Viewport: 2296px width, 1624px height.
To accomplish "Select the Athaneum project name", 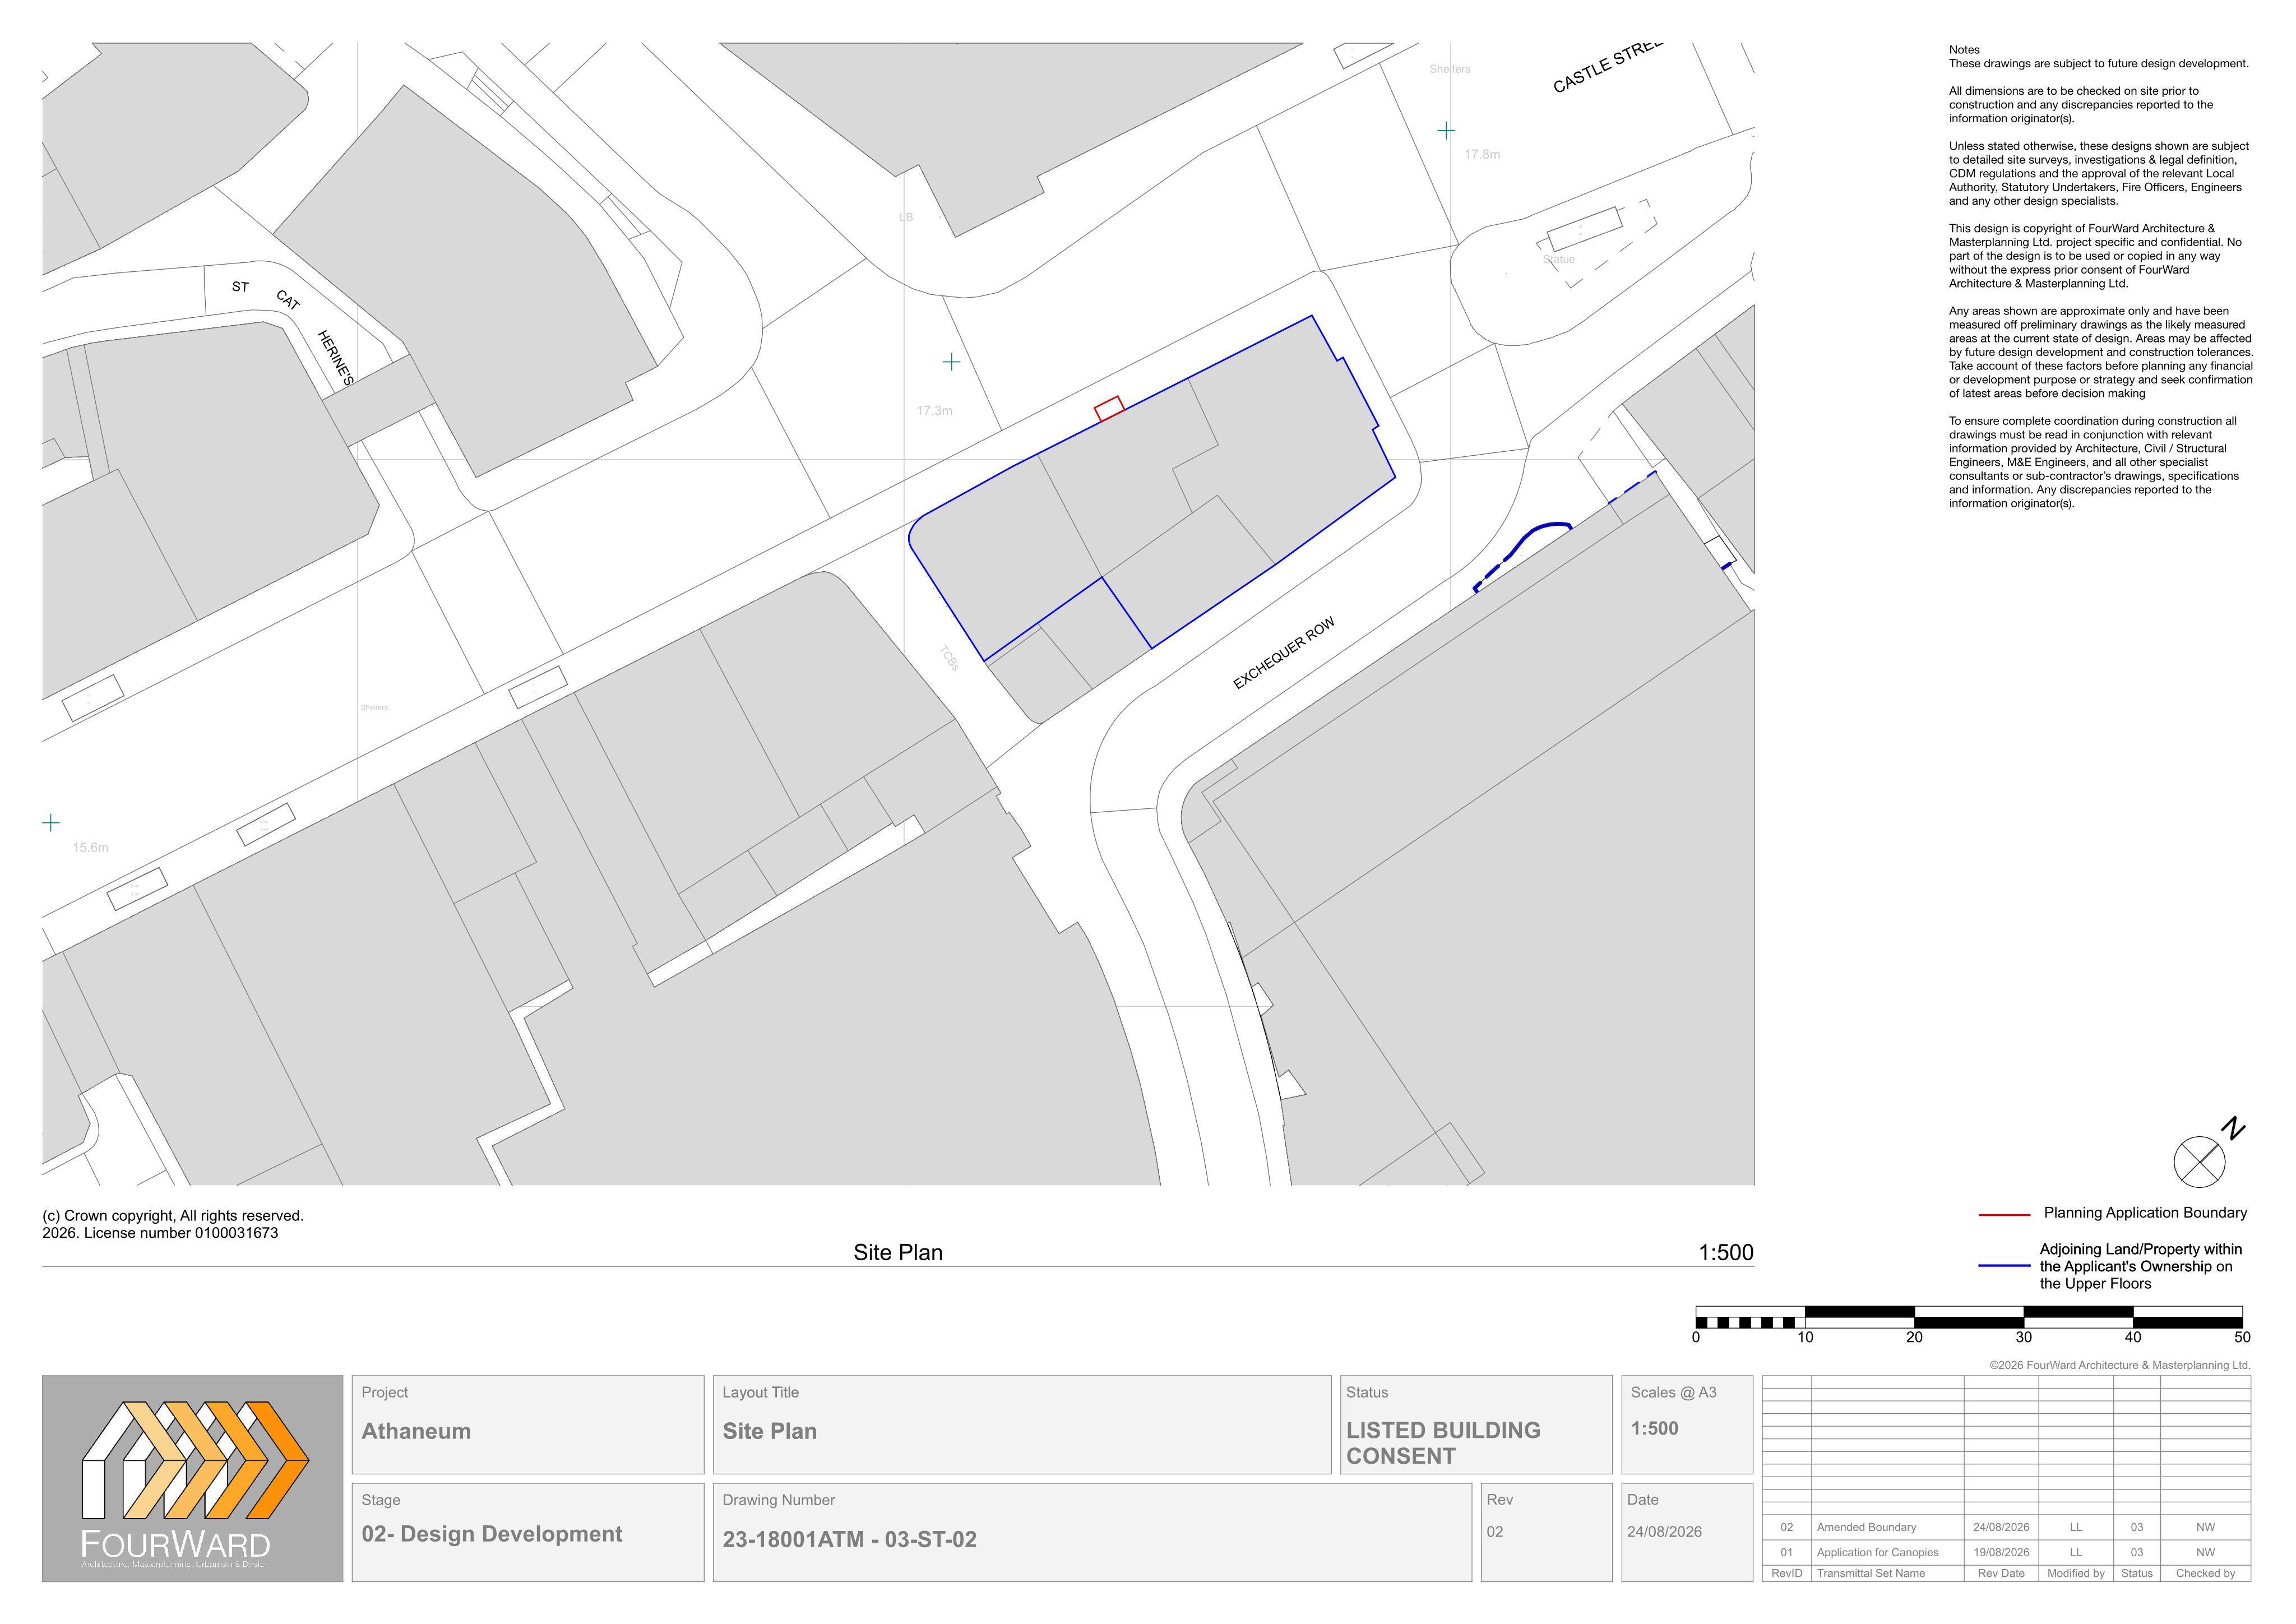I will pos(416,1432).
